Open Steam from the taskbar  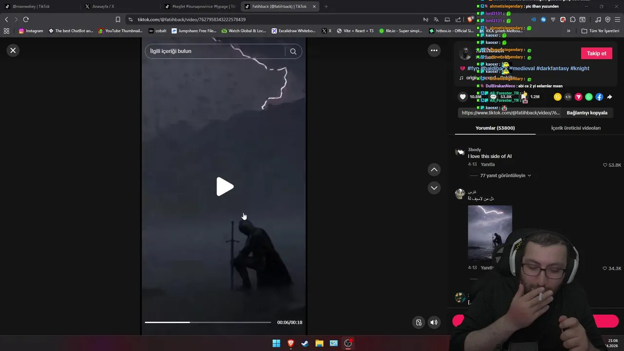pos(305,343)
